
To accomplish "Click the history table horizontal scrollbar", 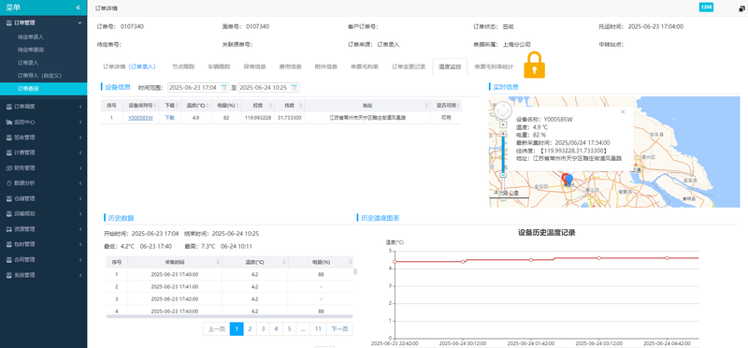I will click(x=229, y=316).
